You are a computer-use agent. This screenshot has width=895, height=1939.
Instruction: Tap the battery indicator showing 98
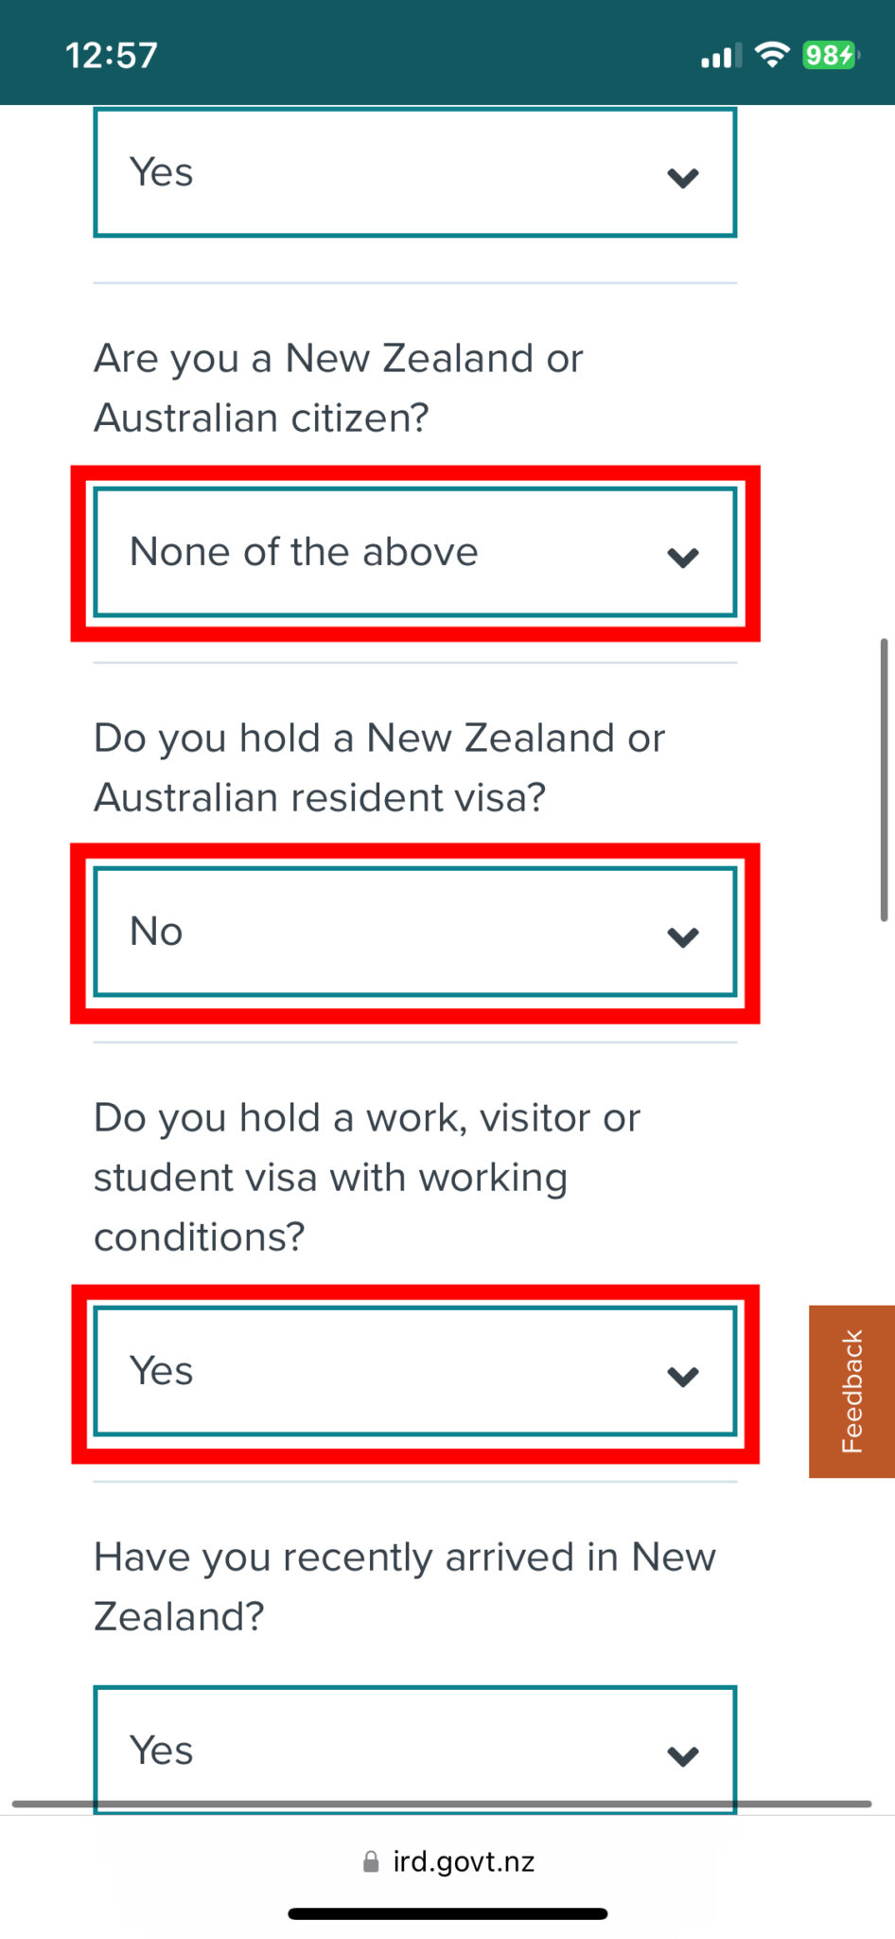click(x=830, y=55)
